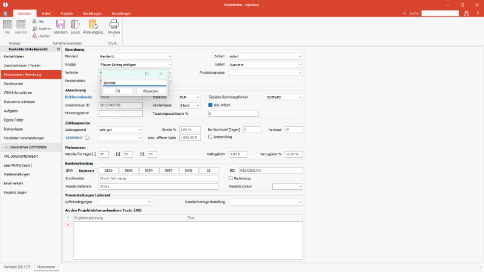
Task: Add project text row with green plus
Action: 68,218
